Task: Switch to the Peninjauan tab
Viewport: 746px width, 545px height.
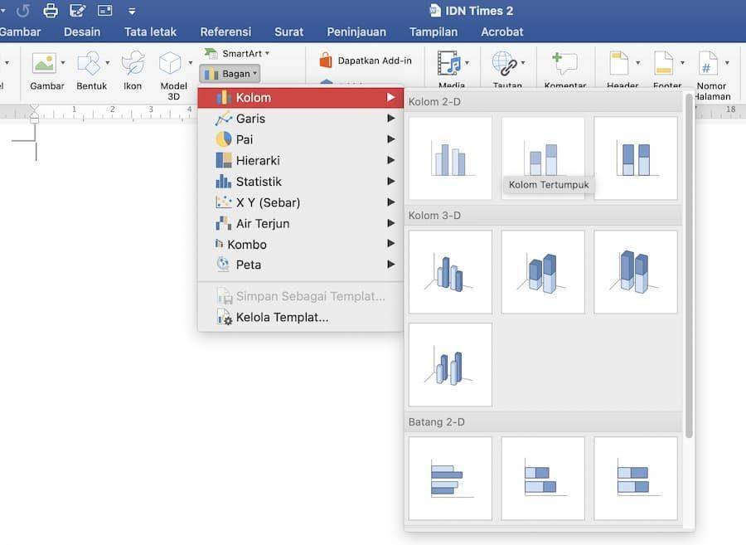Action: click(356, 32)
